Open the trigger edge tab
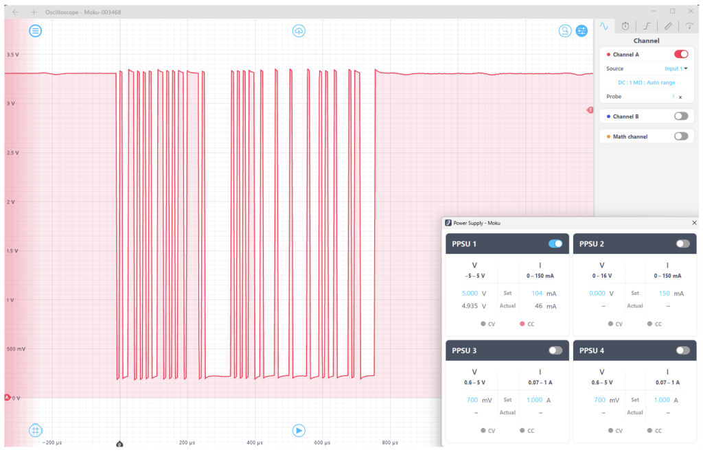This screenshot has width=703, height=452. [x=647, y=27]
